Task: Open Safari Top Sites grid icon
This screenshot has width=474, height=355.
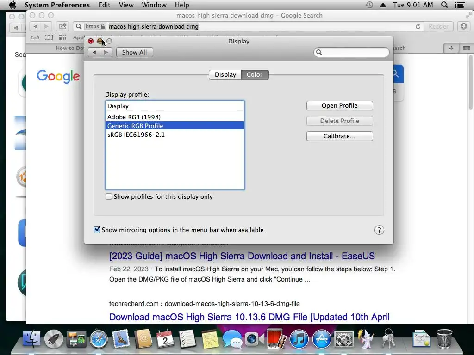Action: (x=62, y=37)
